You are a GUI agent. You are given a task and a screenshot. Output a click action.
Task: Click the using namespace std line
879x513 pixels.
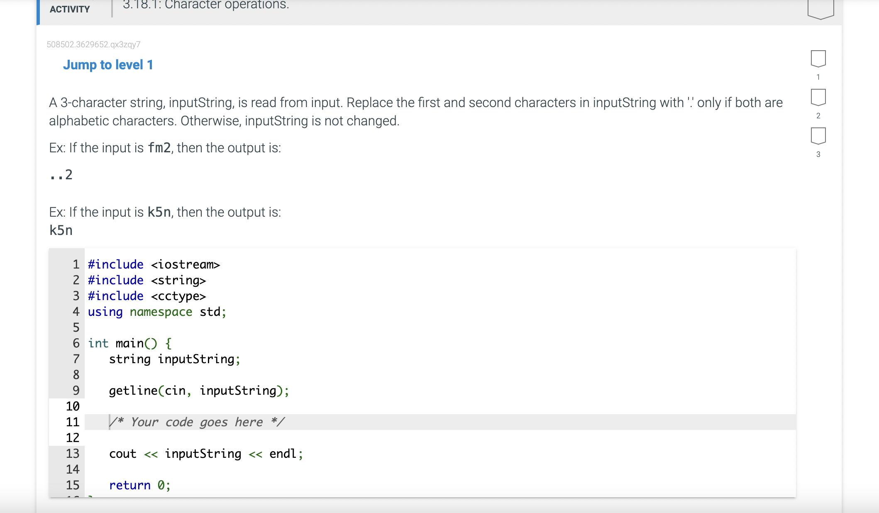tap(157, 312)
